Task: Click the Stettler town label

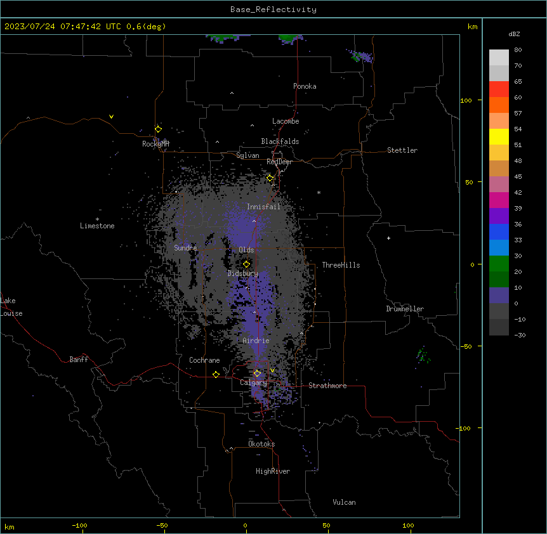Action: coord(402,150)
